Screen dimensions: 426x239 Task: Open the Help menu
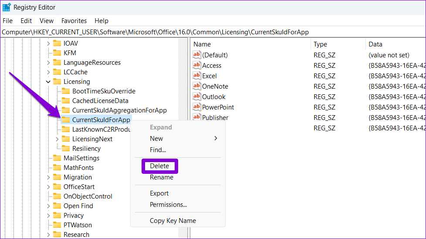click(x=101, y=21)
